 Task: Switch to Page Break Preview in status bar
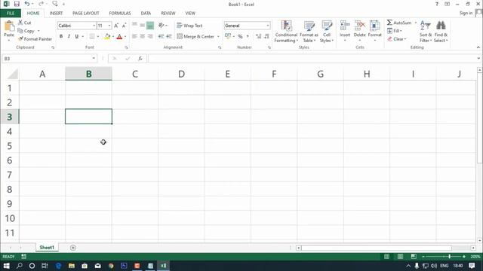(414, 257)
